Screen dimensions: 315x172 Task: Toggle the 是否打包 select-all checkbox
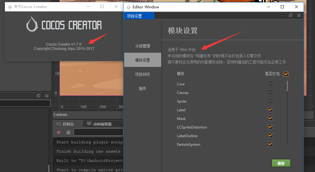click(x=286, y=74)
